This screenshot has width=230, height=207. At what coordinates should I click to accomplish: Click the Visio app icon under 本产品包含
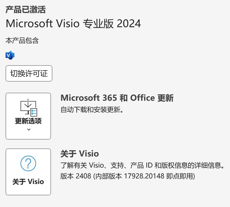click(10, 55)
